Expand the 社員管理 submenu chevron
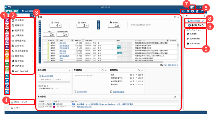The width and height of the screenshot is (214, 114). coord(33,31)
